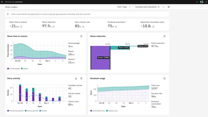The height and width of the screenshot is (117, 208).
Task: Click into the filter metrics input field
Action: coord(82,14)
